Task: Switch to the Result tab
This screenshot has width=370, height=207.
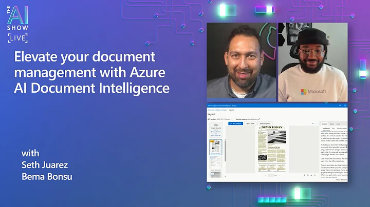Action: pos(332,124)
